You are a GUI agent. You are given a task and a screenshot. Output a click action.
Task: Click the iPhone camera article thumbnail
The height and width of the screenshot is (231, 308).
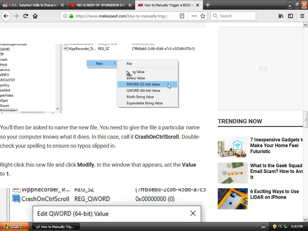point(233,199)
